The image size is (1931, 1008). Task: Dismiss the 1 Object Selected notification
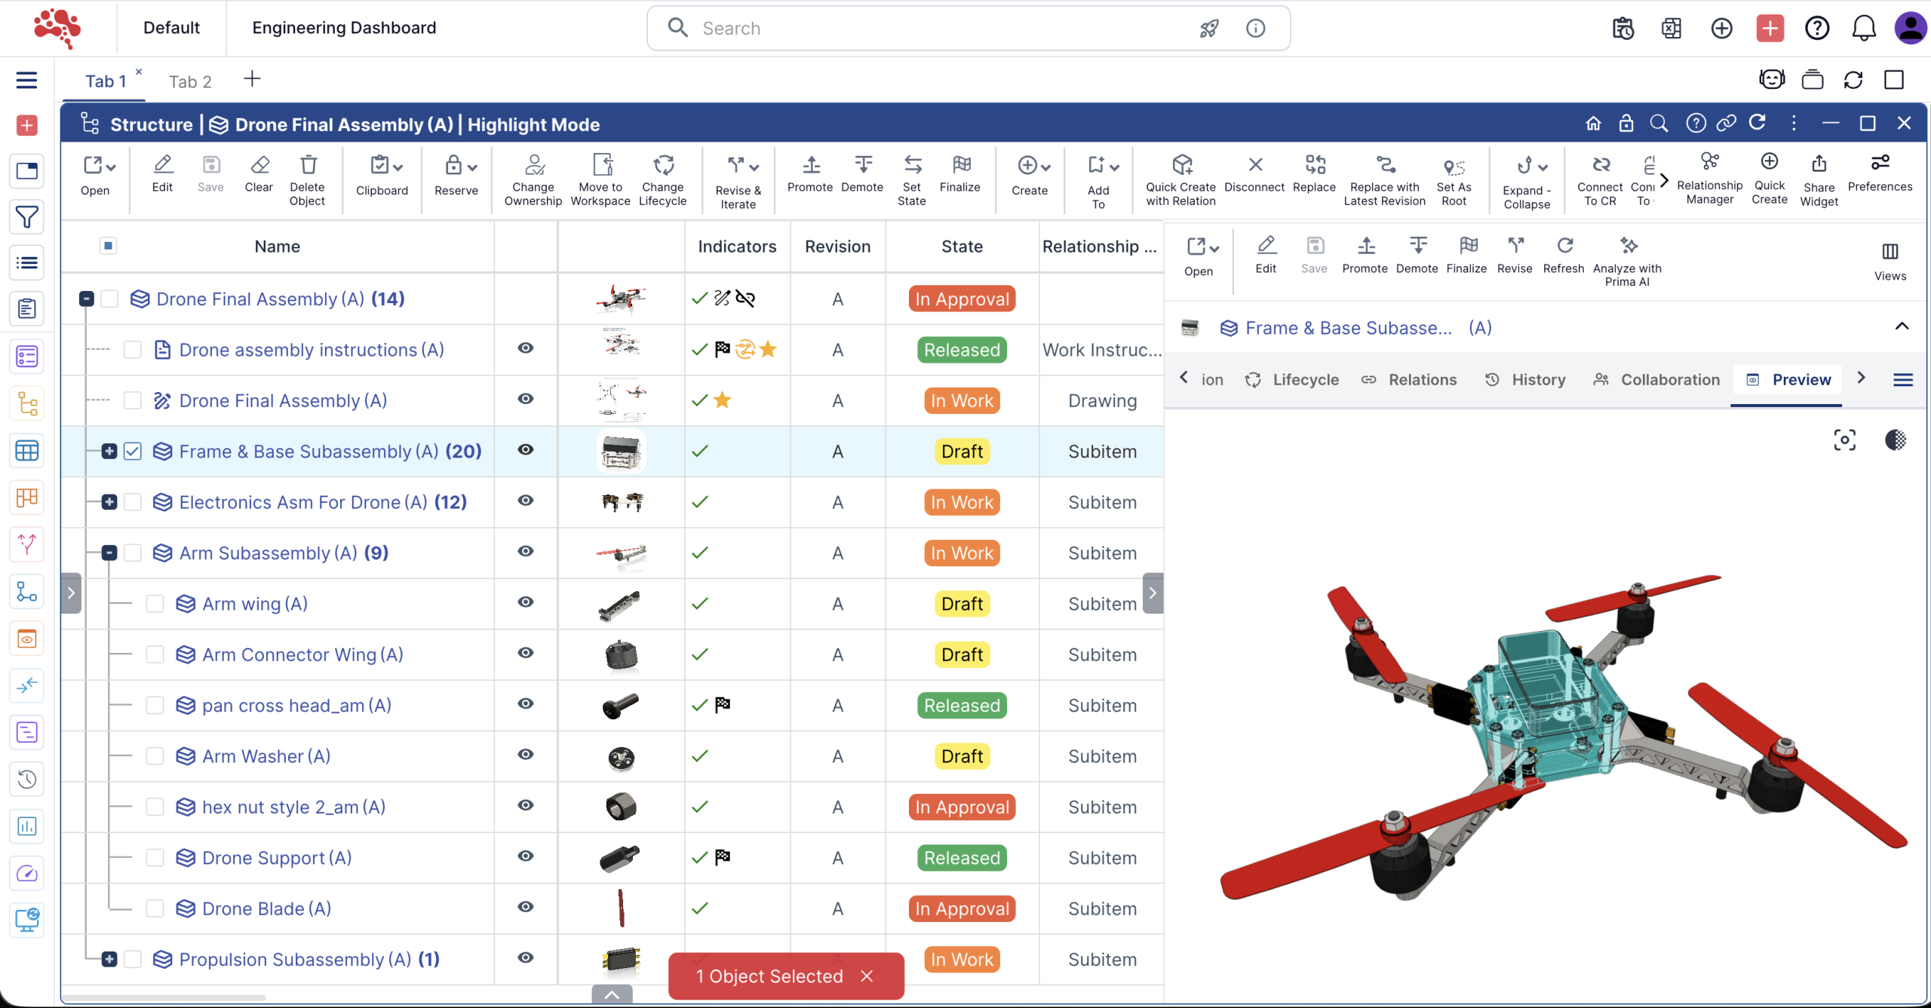pos(867,976)
